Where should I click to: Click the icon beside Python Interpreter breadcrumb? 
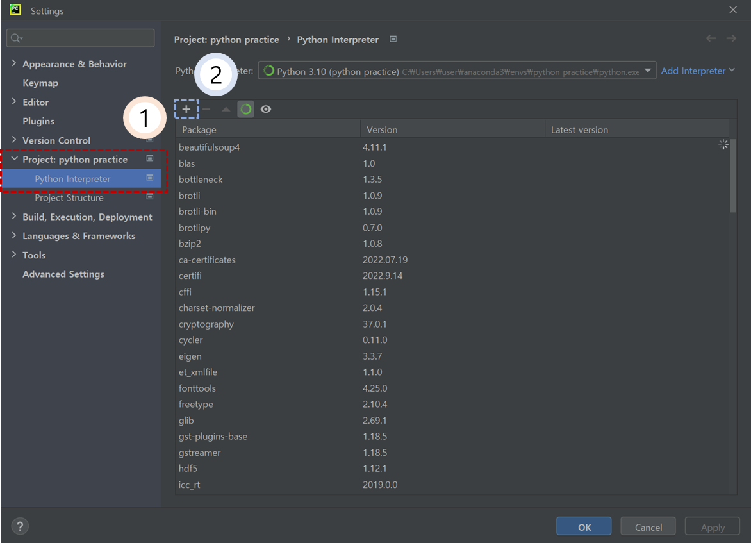click(x=393, y=39)
